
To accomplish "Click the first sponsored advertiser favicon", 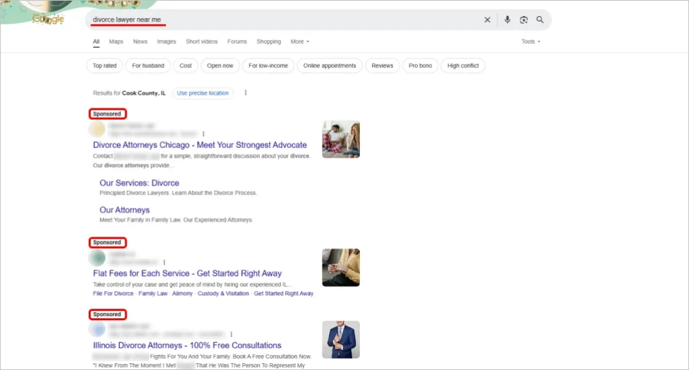I will coord(97,129).
